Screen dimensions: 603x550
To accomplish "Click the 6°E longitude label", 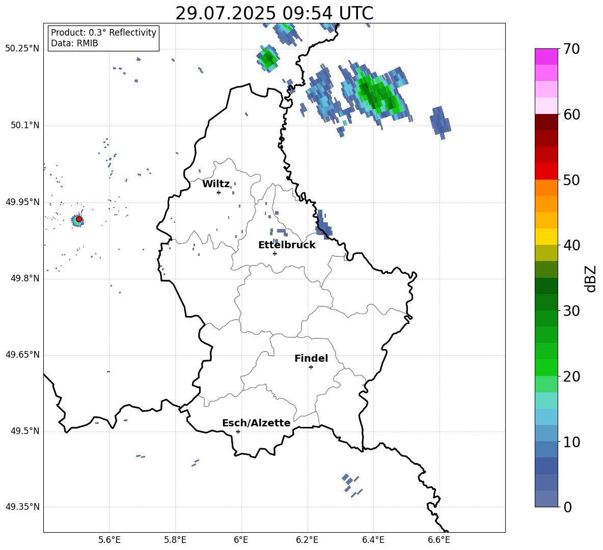I will click(x=241, y=540).
